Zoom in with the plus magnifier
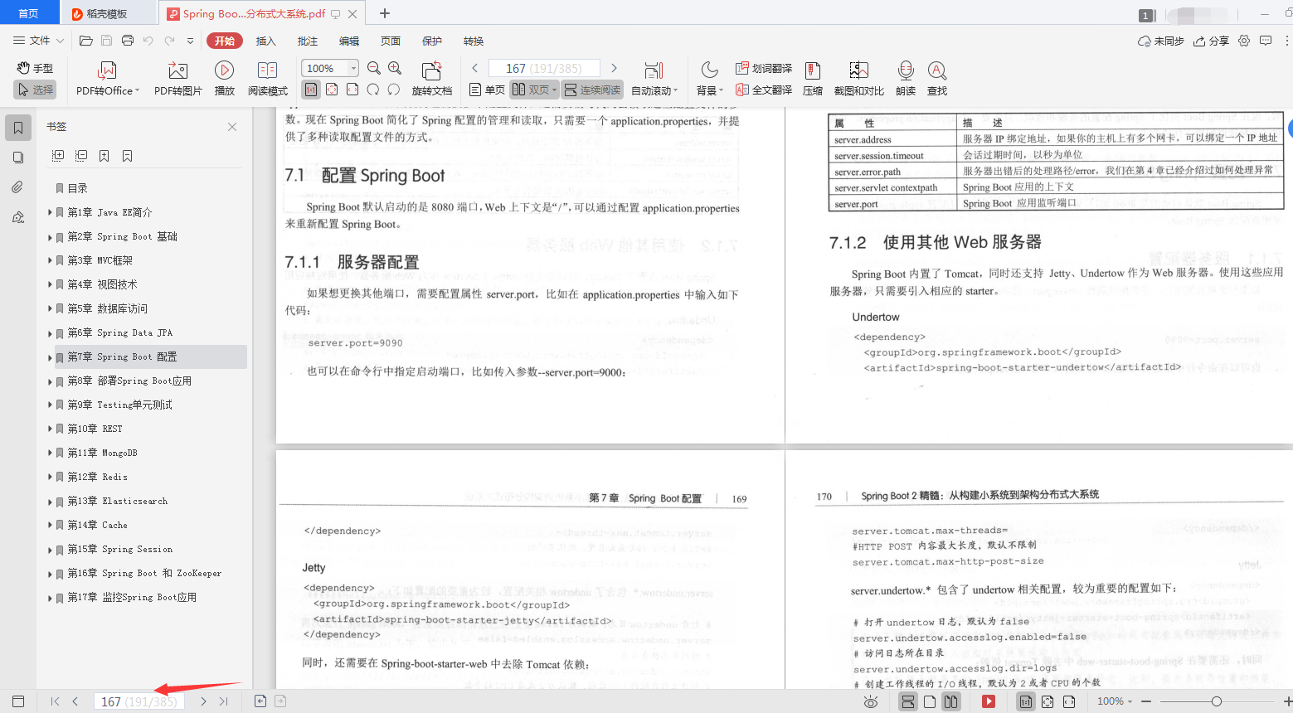 point(395,68)
